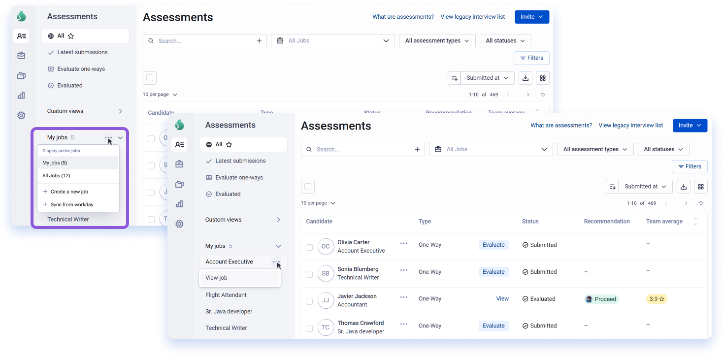Viewport: 723px width, 358px height.
Task: Click the Team average sort arrows in candidate table
Action: click(695, 222)
